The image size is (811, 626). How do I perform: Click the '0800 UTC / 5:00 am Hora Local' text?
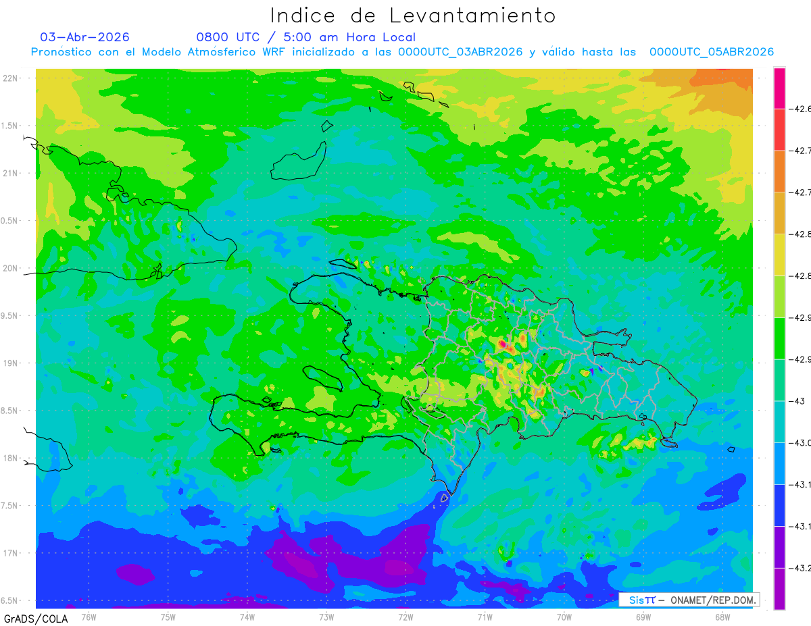(306, 37)
